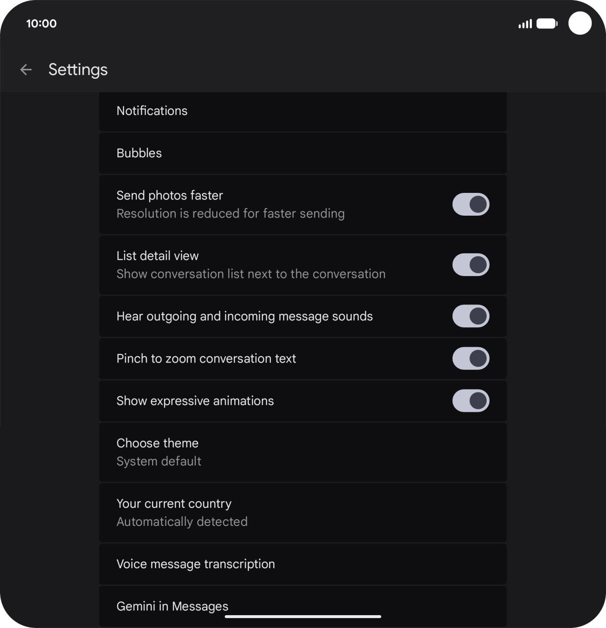The width and height of the screenshot is (606, 628).
Task: Tap the 10:00 clock in status bar
Action: pyautogui.click(x=41, y=24)
